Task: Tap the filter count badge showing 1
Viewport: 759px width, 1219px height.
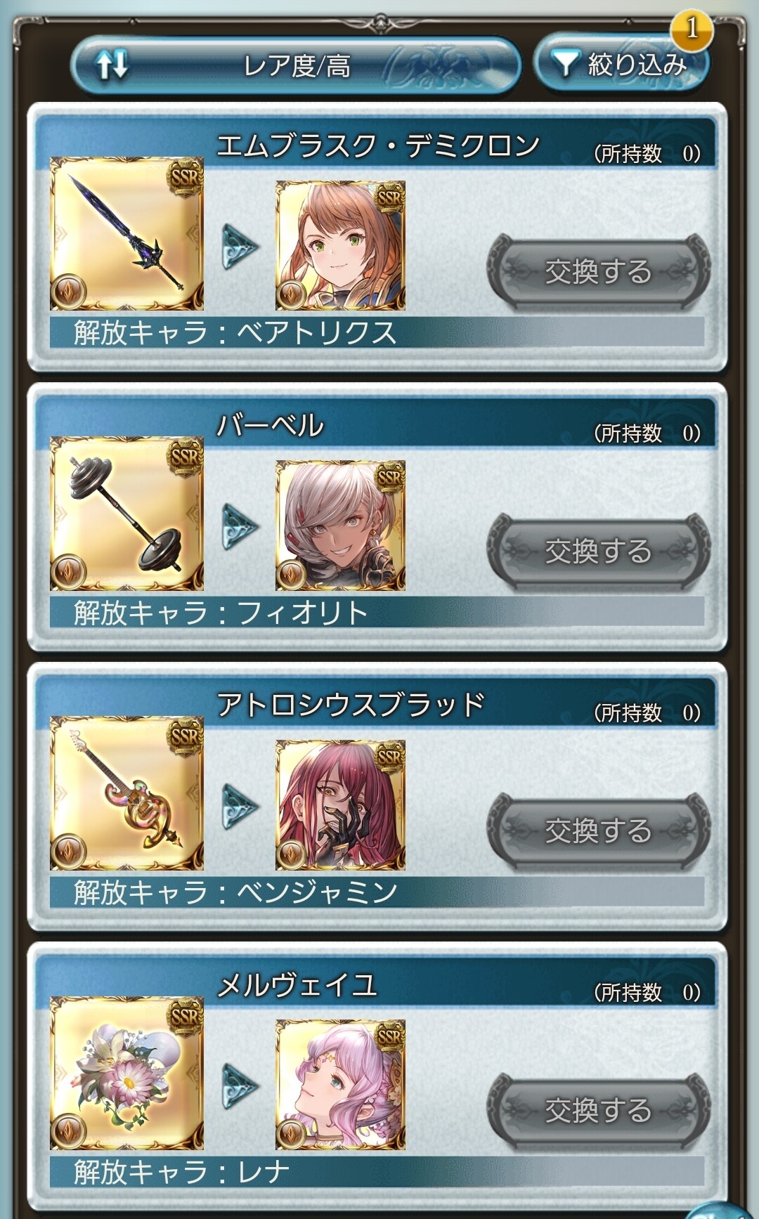Action: tap(692, 29)
